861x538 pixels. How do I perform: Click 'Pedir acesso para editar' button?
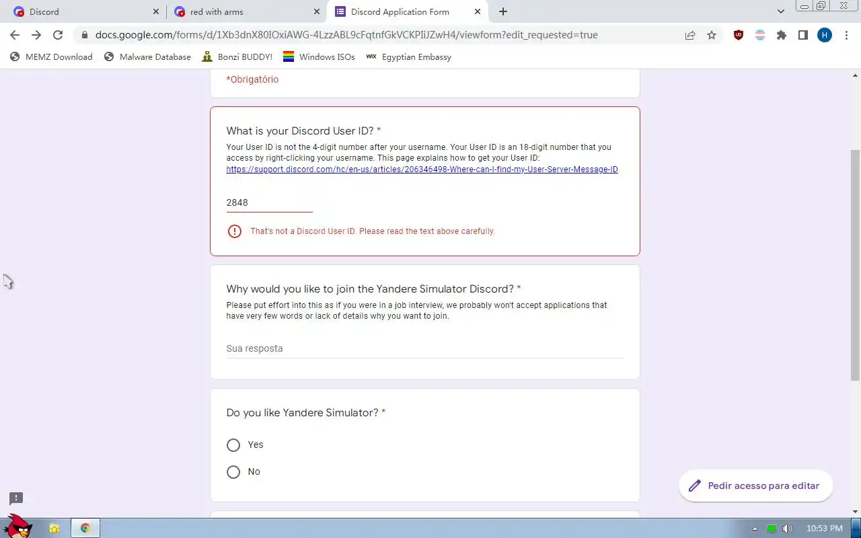pyautogui.click(x=755, y=486)
